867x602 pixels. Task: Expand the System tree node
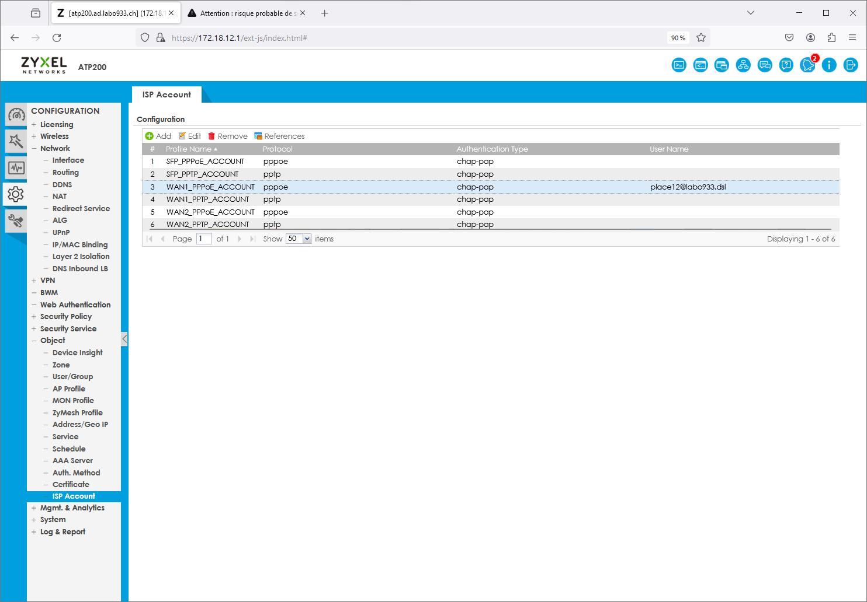tap(34, 520)
